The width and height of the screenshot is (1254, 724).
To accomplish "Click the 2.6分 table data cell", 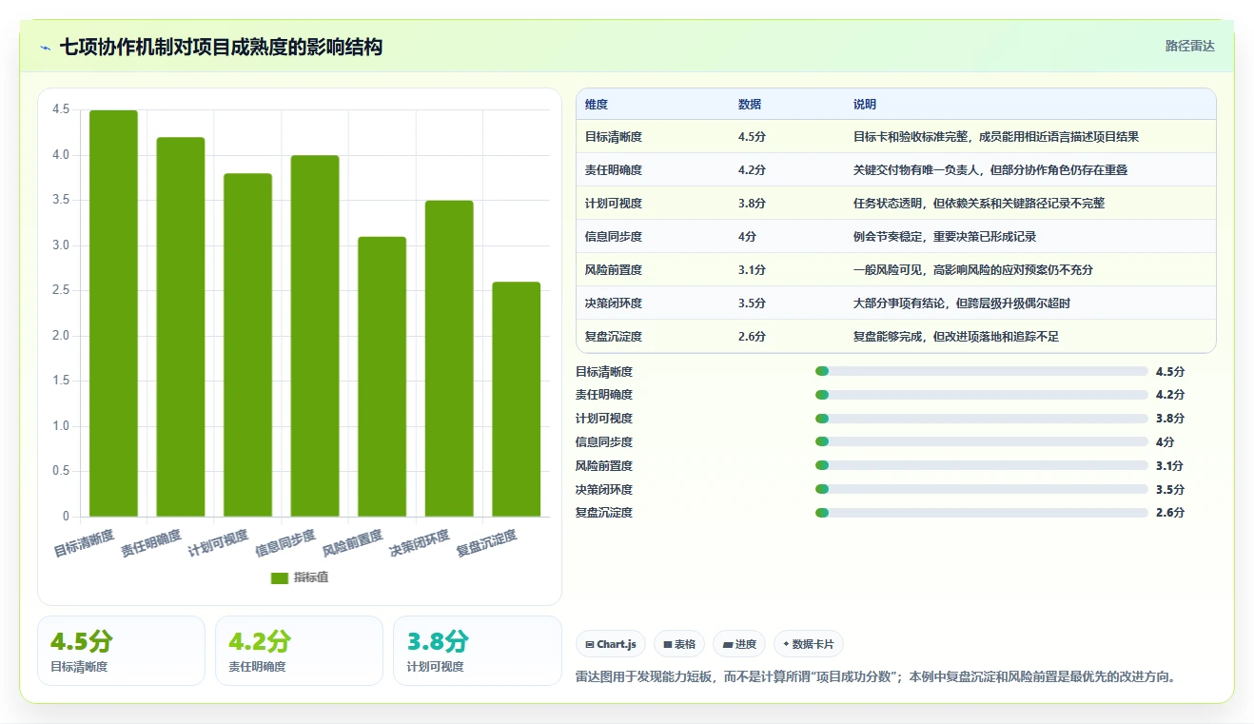I will 752,337.
